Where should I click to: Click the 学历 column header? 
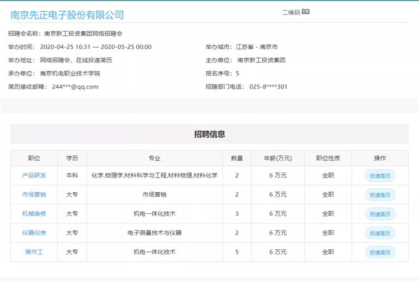(72, 158)
